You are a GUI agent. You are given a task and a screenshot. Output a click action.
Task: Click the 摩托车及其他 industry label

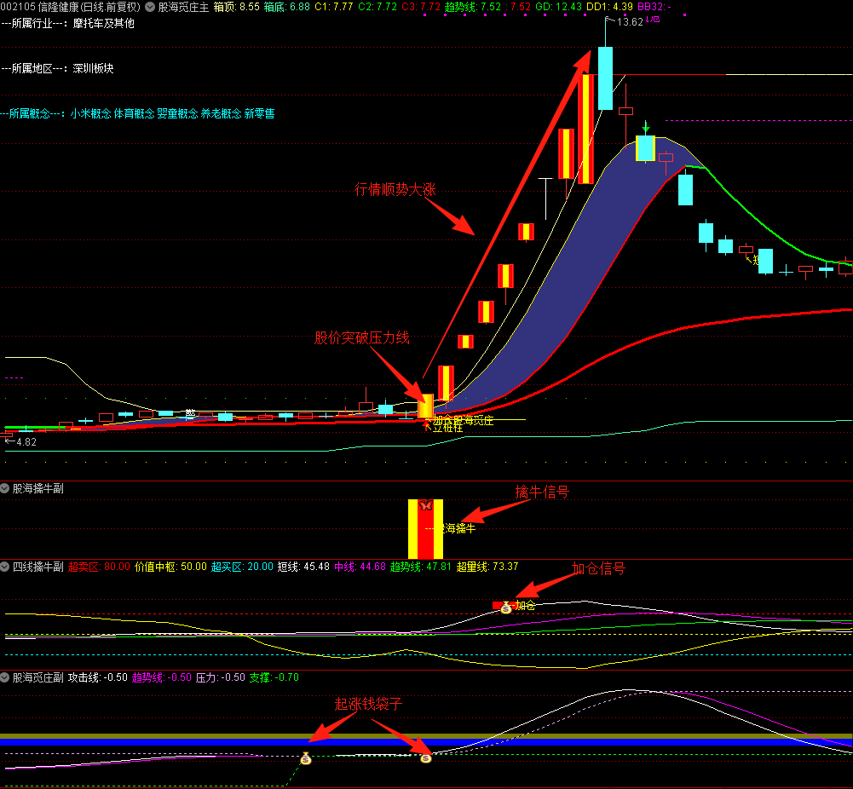point(103,23)
